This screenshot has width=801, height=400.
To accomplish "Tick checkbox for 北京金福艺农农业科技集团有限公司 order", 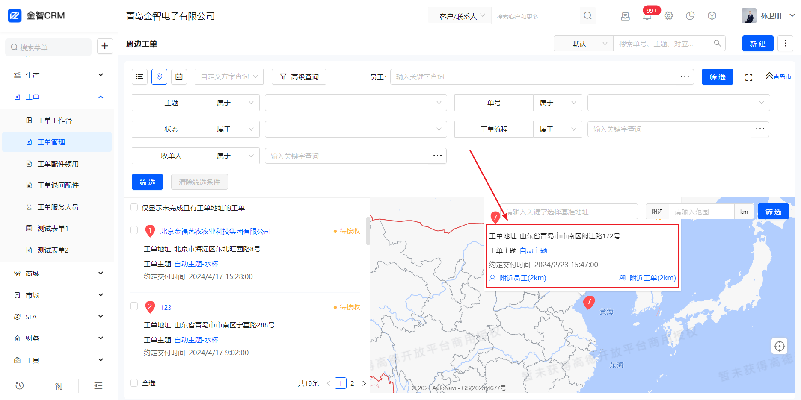I will [134, 230].
